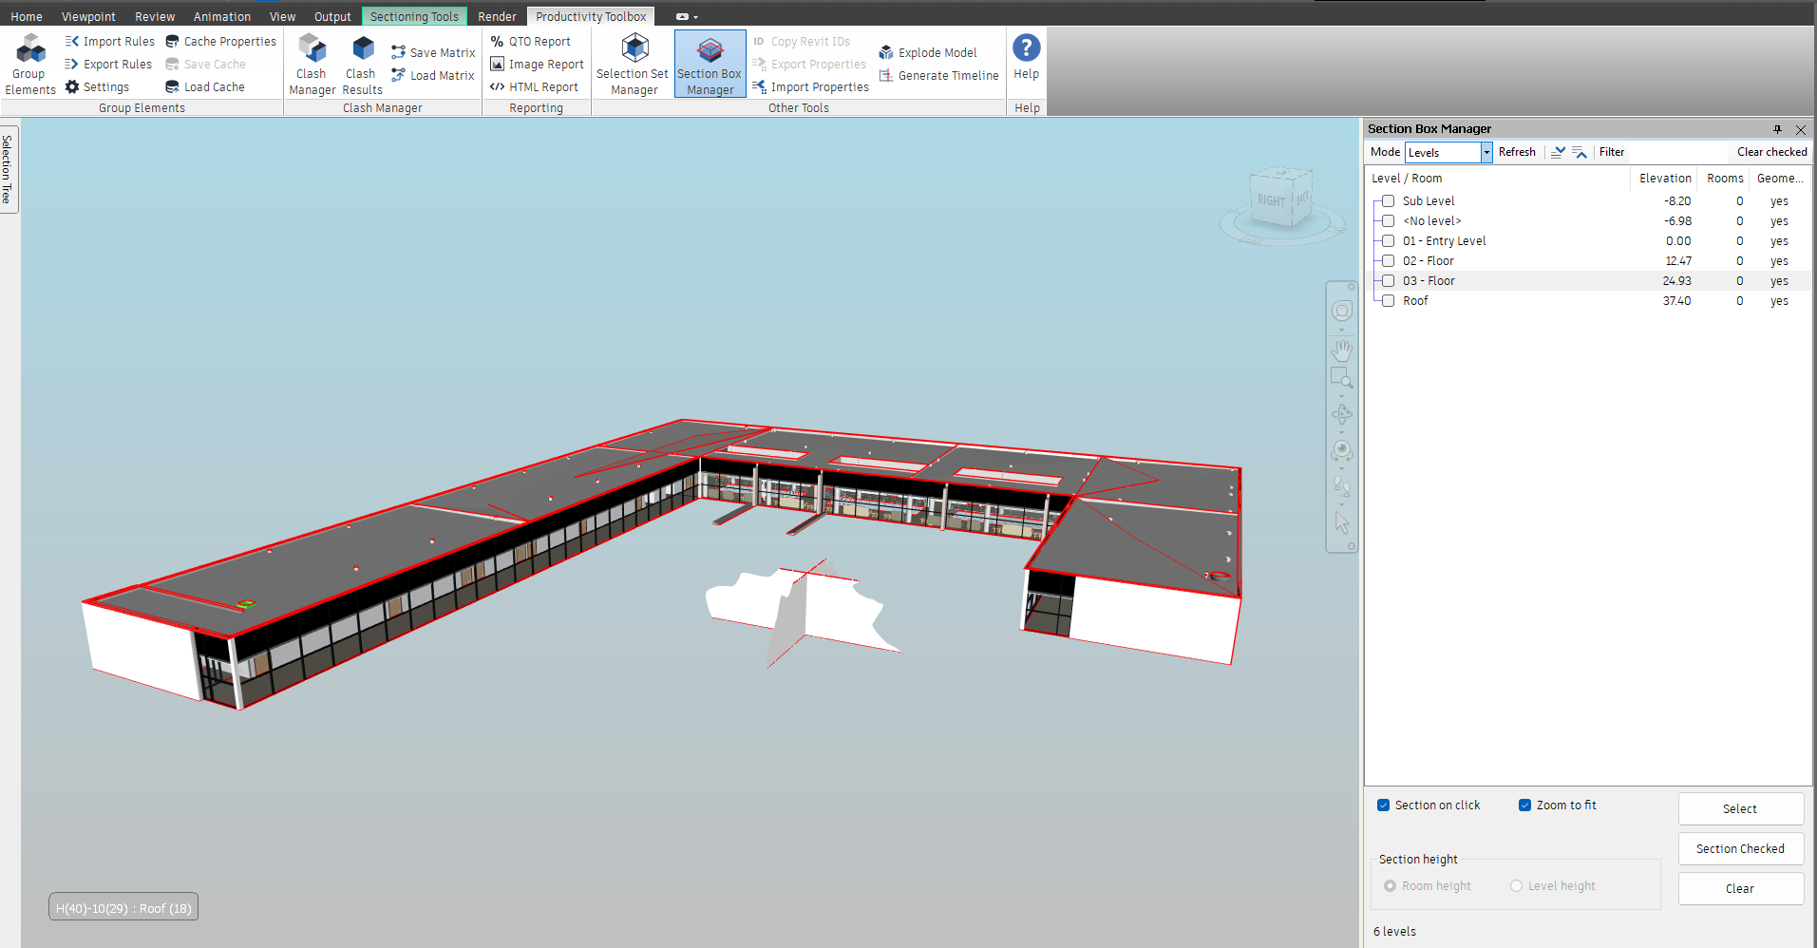This screenshot has width=1817, height=948.
Task: Click Save Matrix
Action: (x=433, y=53)
